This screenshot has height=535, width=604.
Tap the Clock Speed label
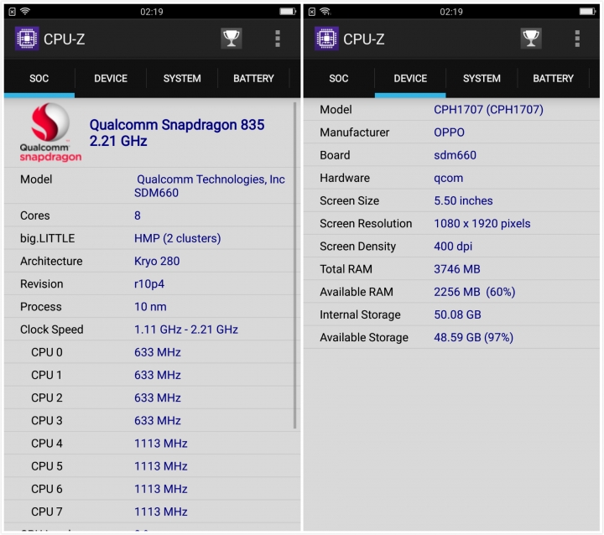tap(52, 330)
